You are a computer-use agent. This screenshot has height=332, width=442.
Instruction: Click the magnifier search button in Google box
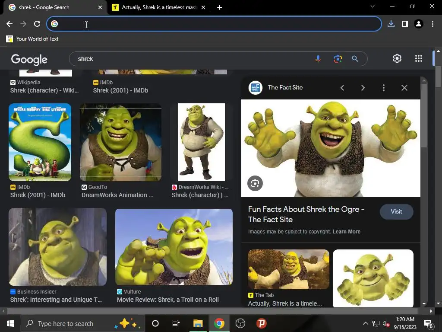355,59
